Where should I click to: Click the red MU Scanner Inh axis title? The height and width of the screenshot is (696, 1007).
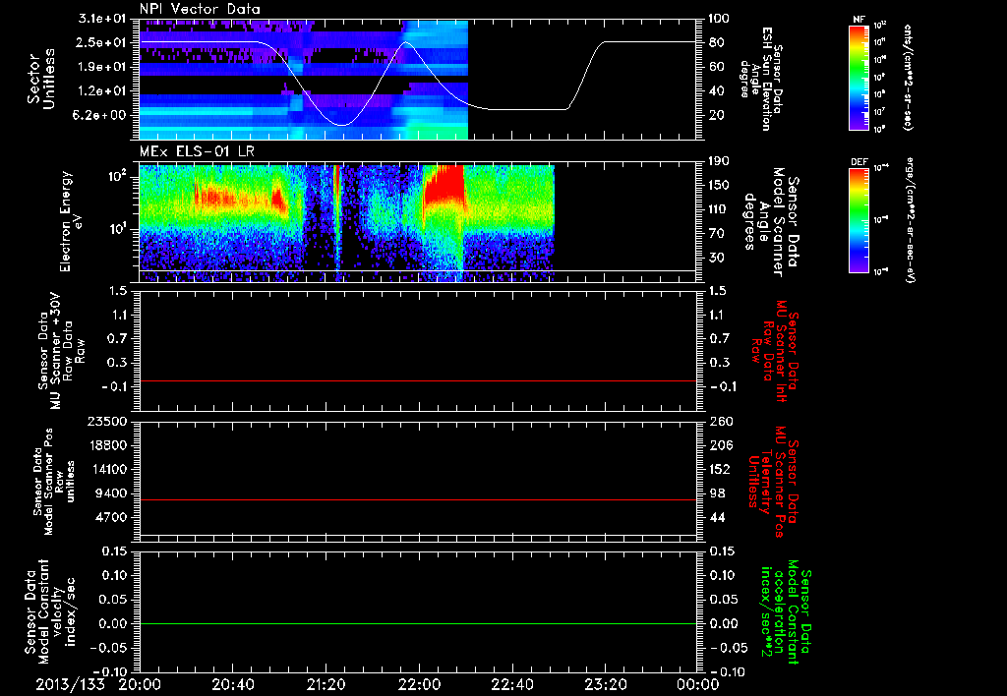776,351
